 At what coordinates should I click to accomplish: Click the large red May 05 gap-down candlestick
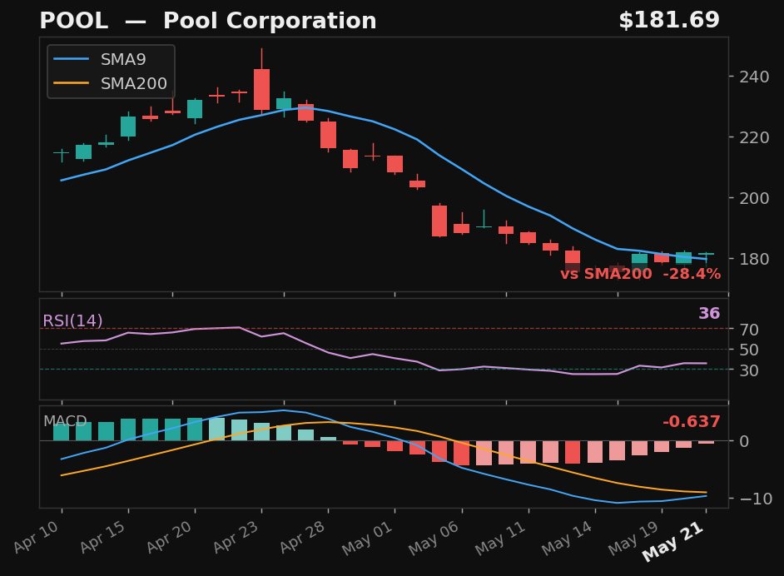click(x=439, y=221)
